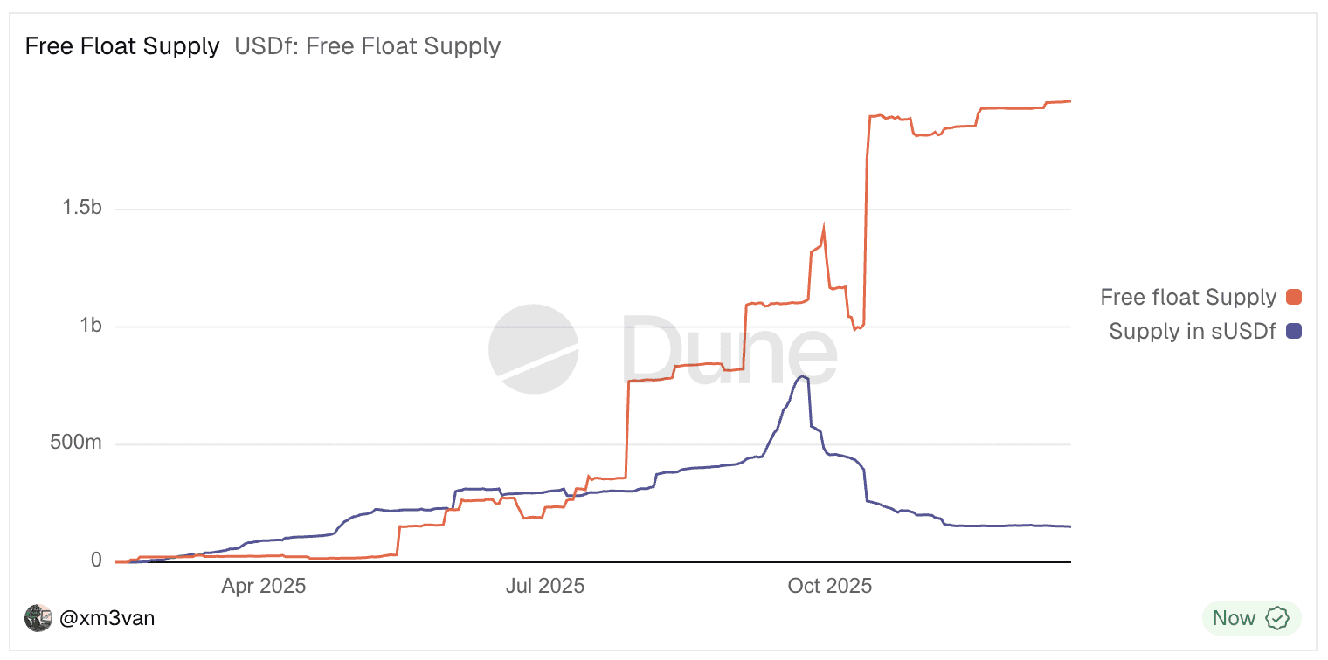The width and height of the screenshot is (1328, 660).
Task: Click the orange line's sharp spike peak
Action: pyautogui.click(x=823, y=229)
